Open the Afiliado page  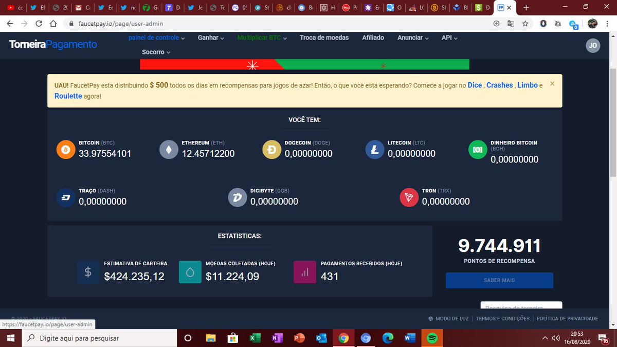click(373, 38)
